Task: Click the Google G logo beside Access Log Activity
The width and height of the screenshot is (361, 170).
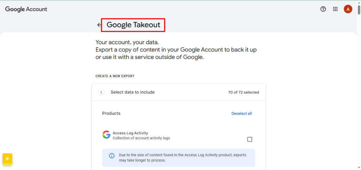Action: 106,135
